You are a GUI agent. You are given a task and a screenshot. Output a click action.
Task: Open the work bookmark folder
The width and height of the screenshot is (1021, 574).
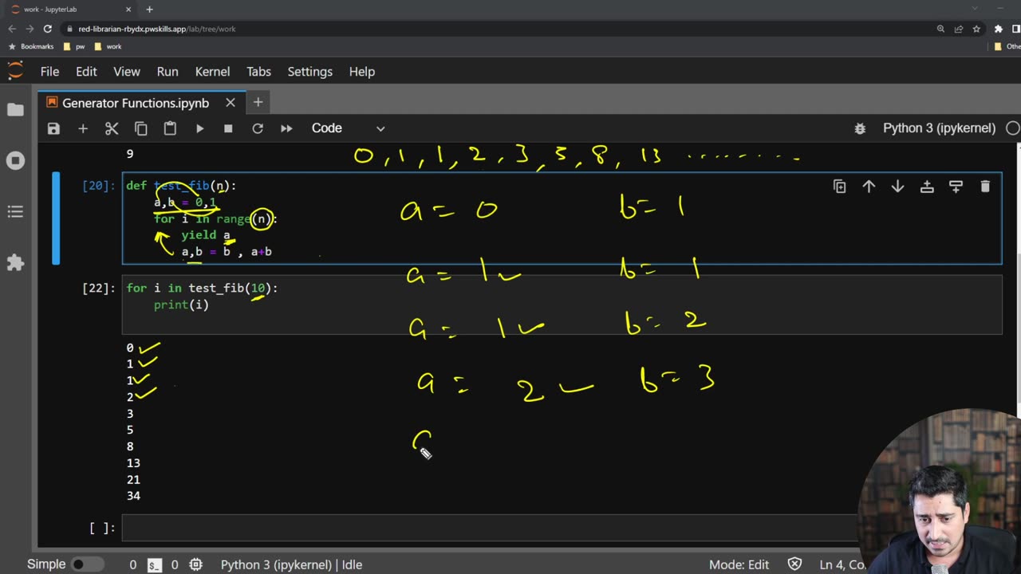pos(108,46)
